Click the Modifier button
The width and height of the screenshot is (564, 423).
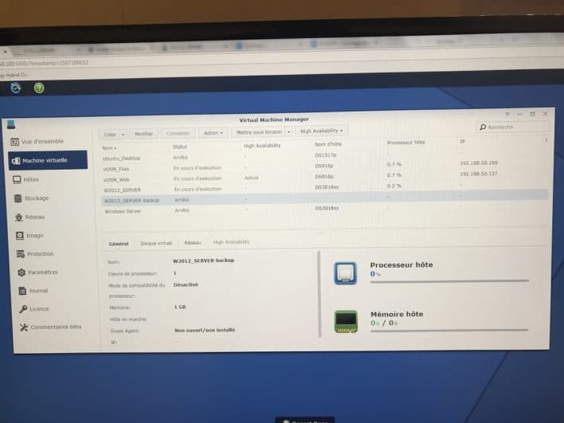pos(143,134)
